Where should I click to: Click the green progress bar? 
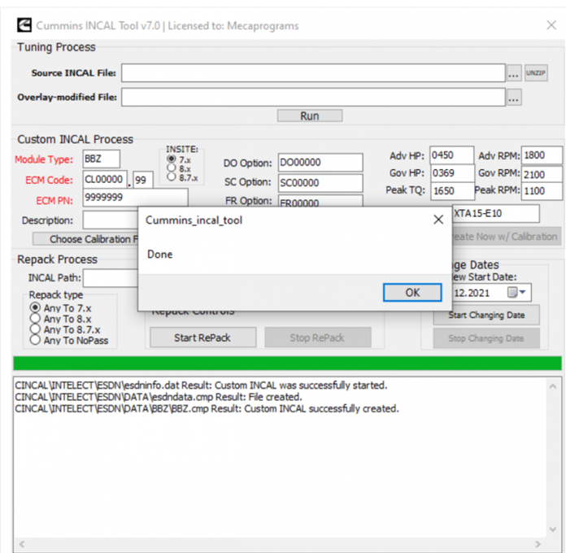(x=287, y=364)
